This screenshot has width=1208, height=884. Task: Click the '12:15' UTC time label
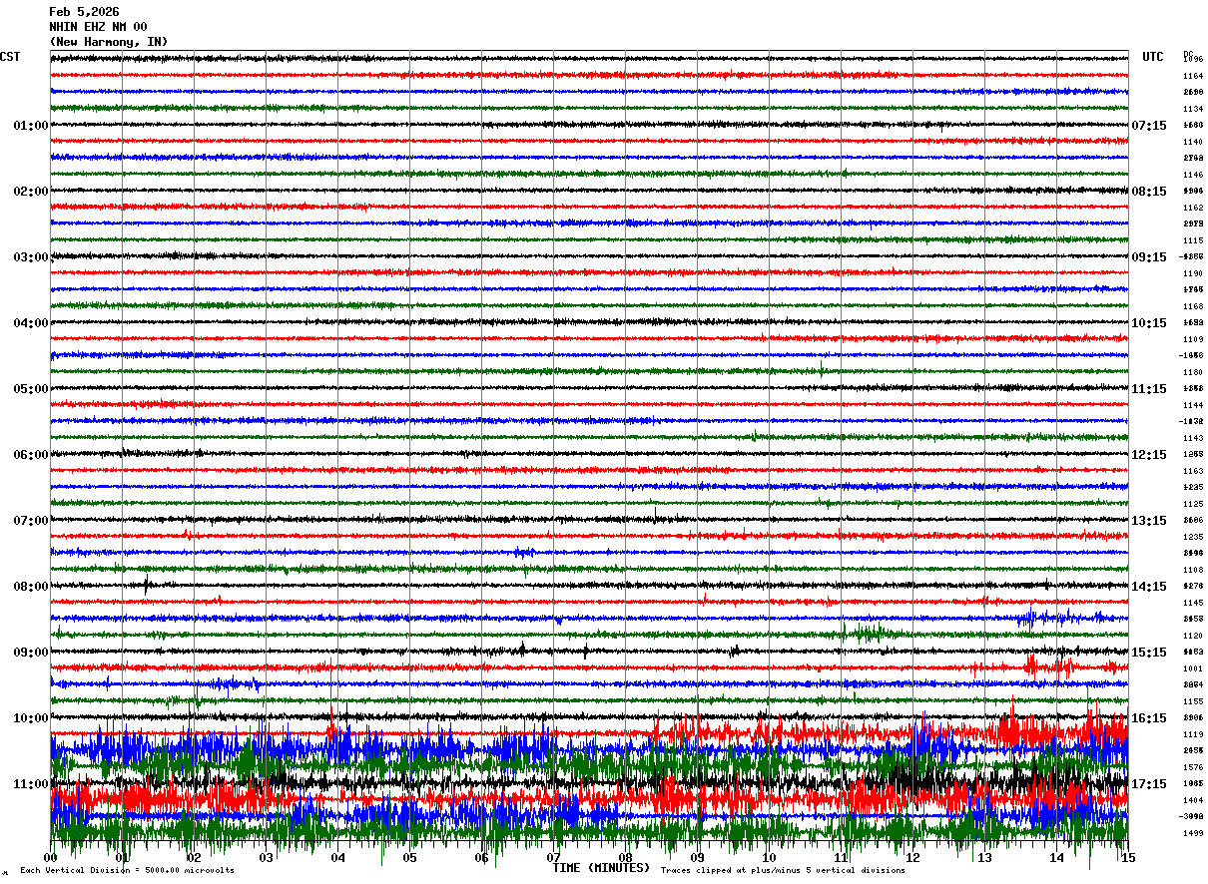point(1149,455)
